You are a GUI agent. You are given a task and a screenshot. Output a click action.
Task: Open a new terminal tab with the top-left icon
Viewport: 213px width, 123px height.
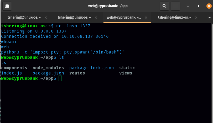7,6
